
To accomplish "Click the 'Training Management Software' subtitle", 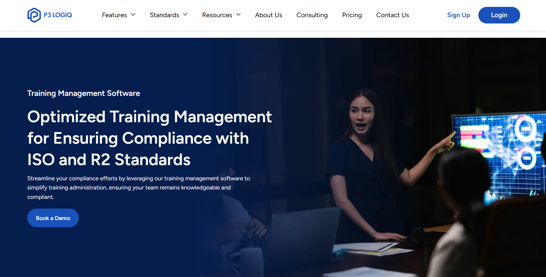I will pyautogui.click(x=84, y=93).
